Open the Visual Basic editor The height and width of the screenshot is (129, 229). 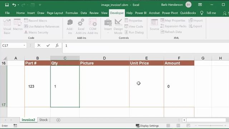7,26
